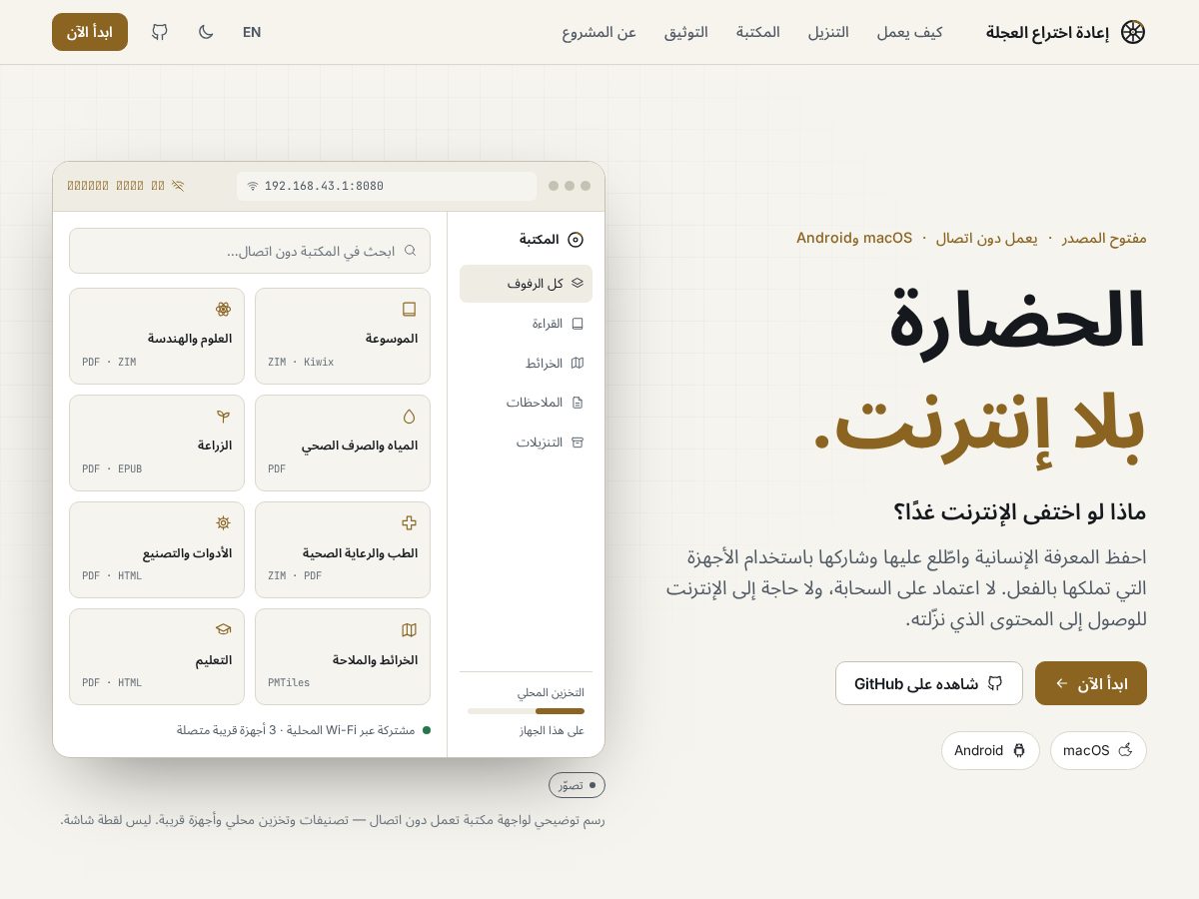The height and width of the screenshot is (899, 1199).
Task: Click the wheel logo icon in the header
Action: pyautogui.click(x=1132, y=32)
